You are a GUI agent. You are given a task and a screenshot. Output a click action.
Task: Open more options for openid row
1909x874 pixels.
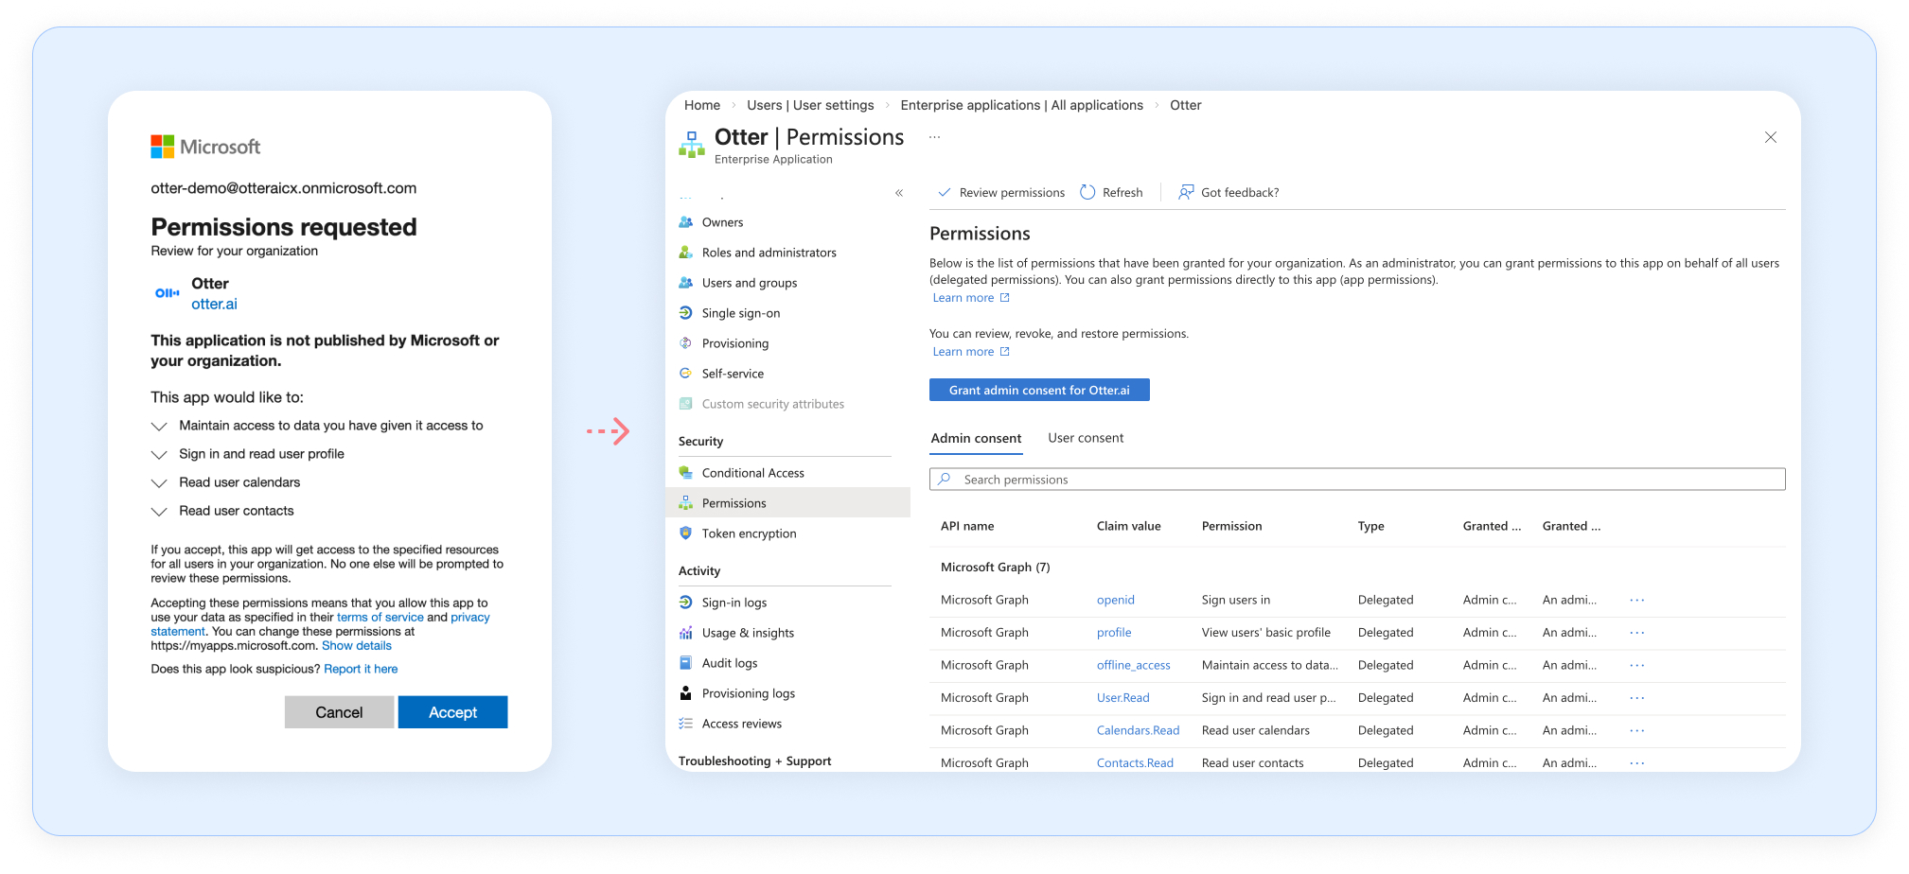click(1636, 600)
